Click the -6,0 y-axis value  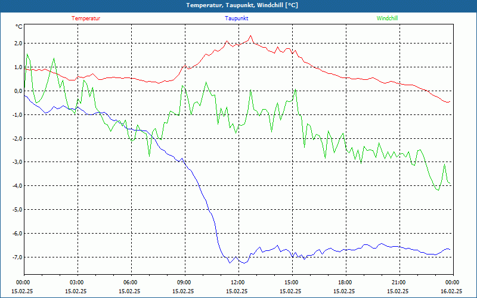18,234
